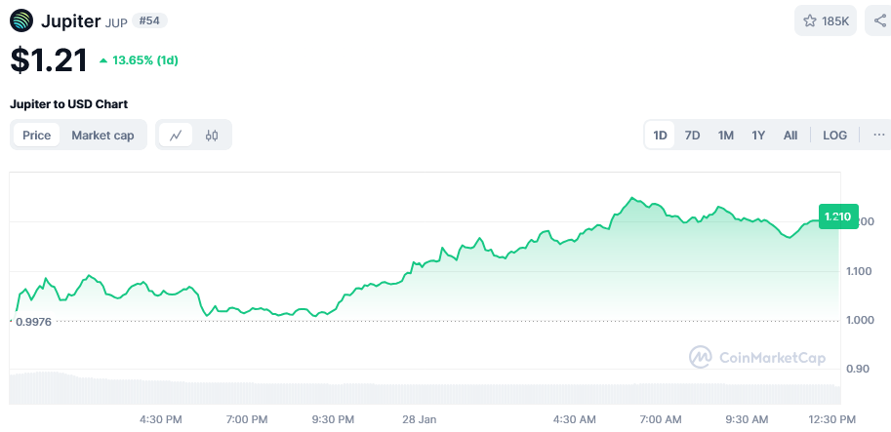Image resolution: width=891 pixels, height=432 pixels.
Task: Open the chart more options ellipsis
Action: [879, 136]
